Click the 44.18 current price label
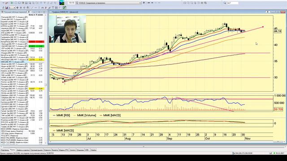 point(278,31)
